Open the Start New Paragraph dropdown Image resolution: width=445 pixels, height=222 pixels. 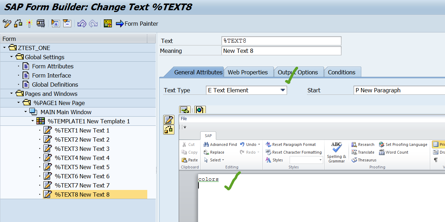tap(399, 90)
